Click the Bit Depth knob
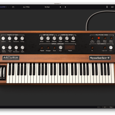The image size is (115, 115). pos(22,47)
